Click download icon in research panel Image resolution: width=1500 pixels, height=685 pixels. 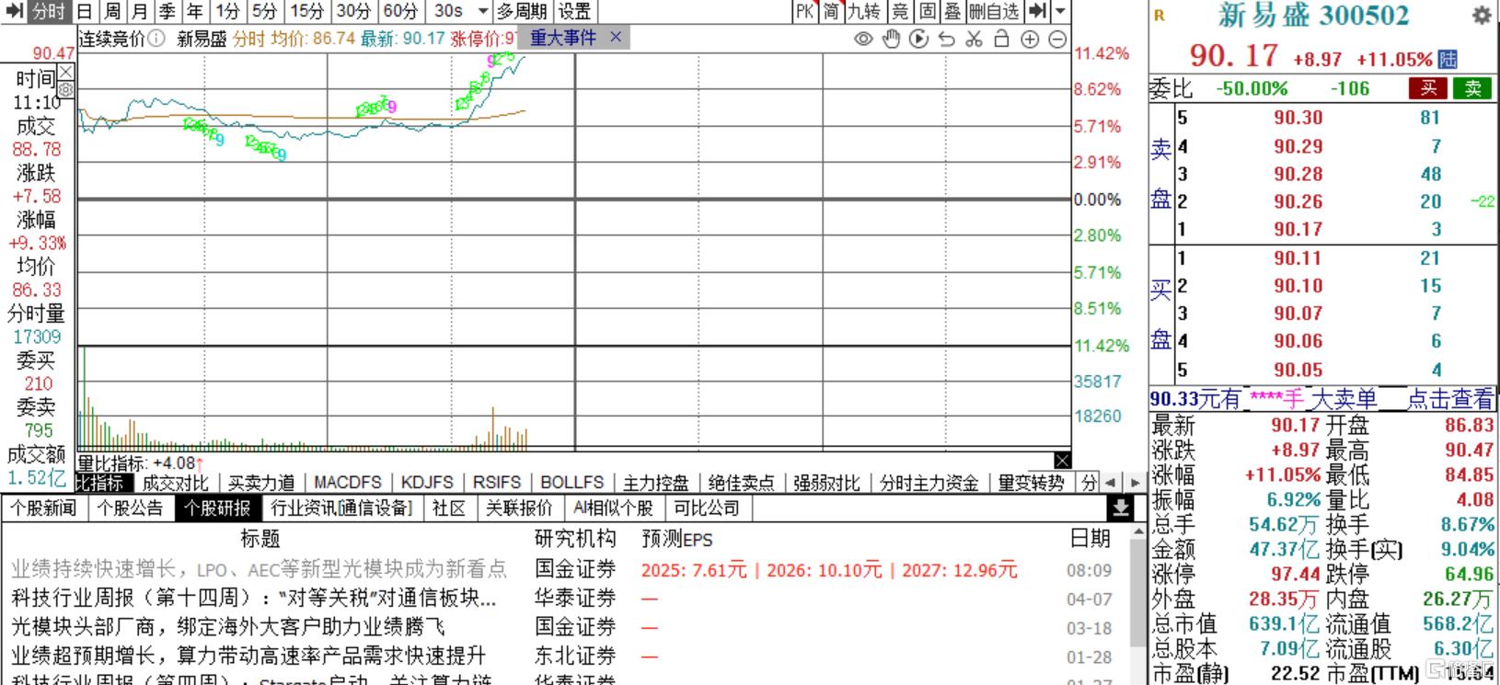pos(1120,508)
